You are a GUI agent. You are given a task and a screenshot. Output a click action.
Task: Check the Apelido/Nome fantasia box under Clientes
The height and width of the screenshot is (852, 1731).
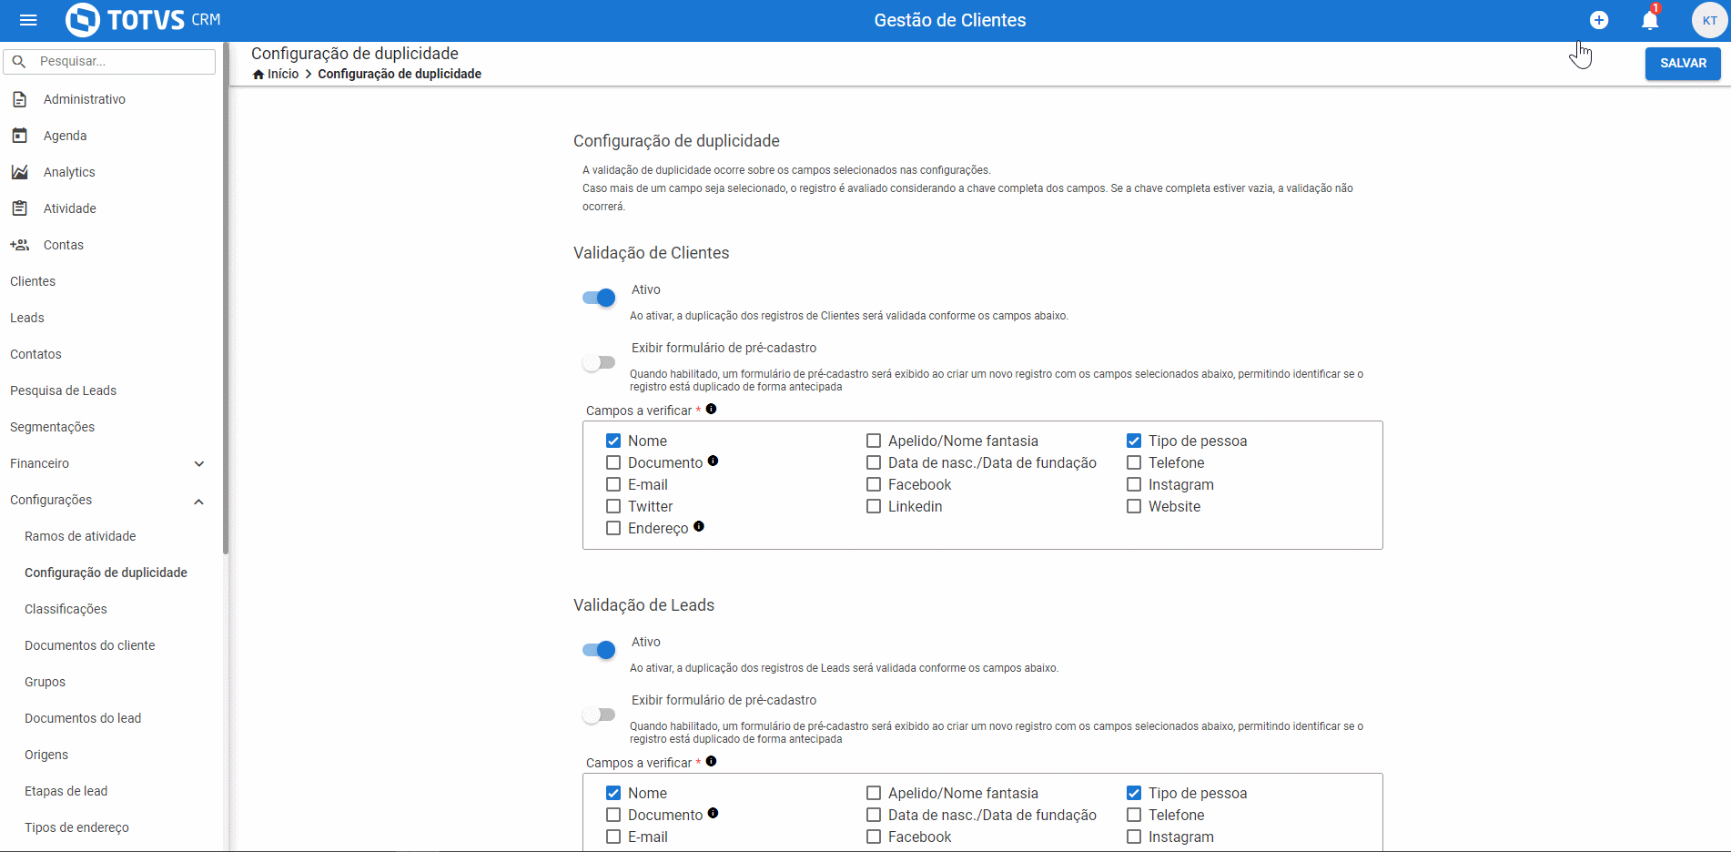(874, 441)
